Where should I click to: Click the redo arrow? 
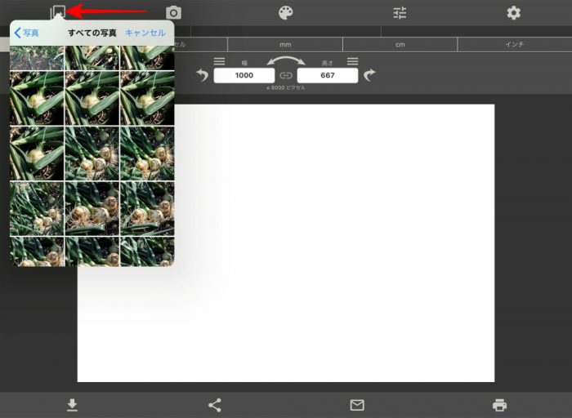(x=369, y=75)
